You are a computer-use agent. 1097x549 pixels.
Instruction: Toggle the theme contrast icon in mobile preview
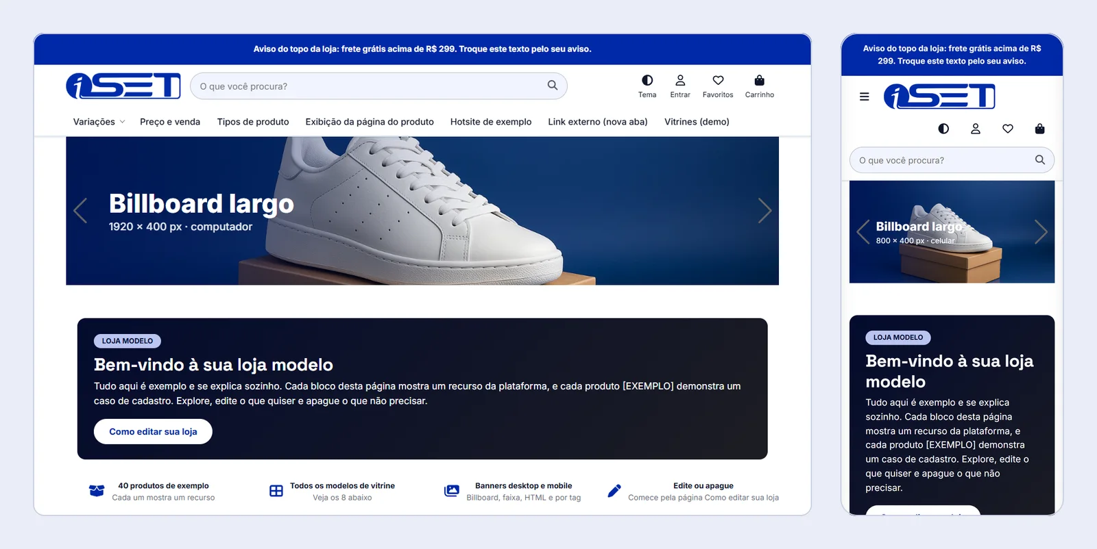943,129
